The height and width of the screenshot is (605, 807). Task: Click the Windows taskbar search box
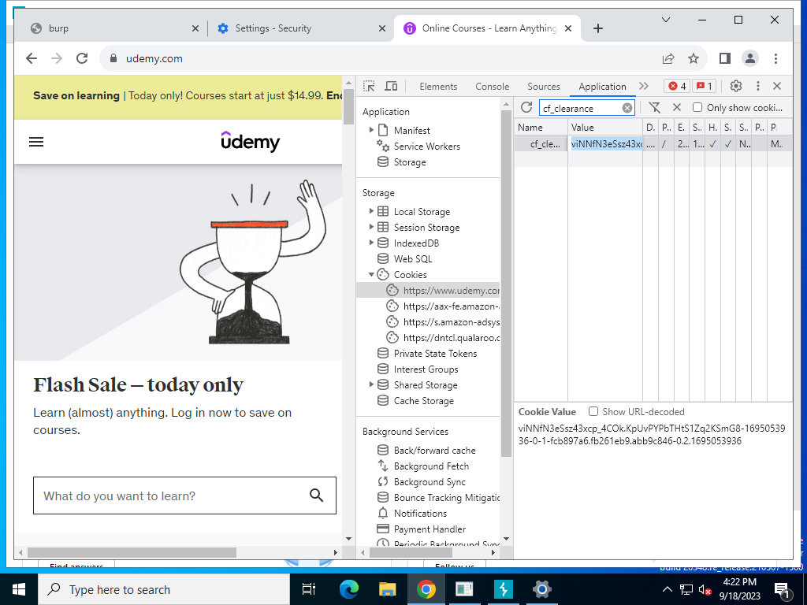click(x=164, y=589)
